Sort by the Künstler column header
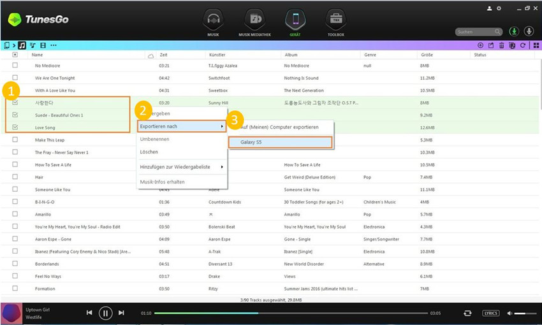The height and width of the screenshot is (325, 542). 217,55
